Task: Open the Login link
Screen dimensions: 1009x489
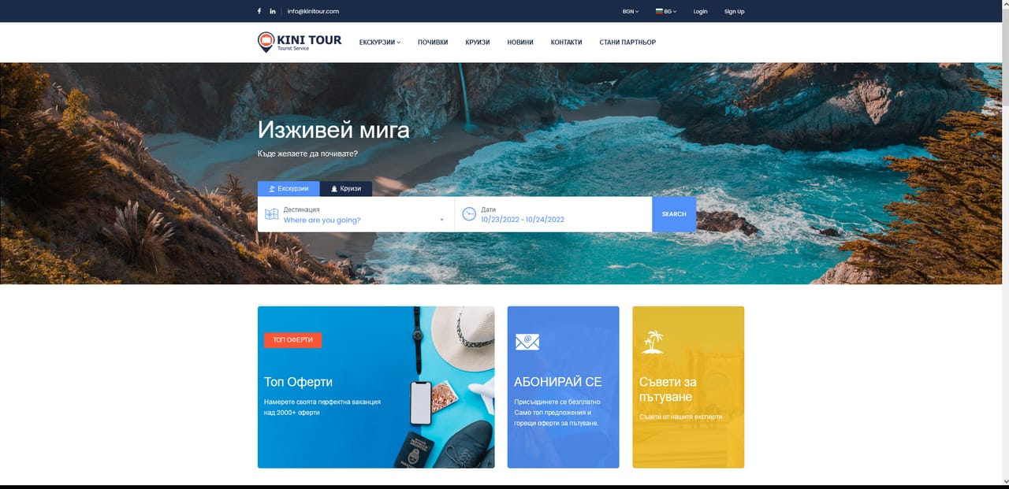Action: [700, 12]
